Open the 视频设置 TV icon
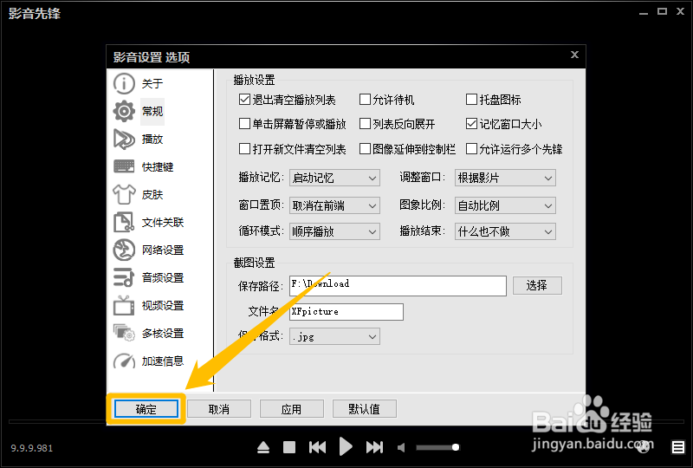This screenshot has height=468, width=693. tap(124, 305)
